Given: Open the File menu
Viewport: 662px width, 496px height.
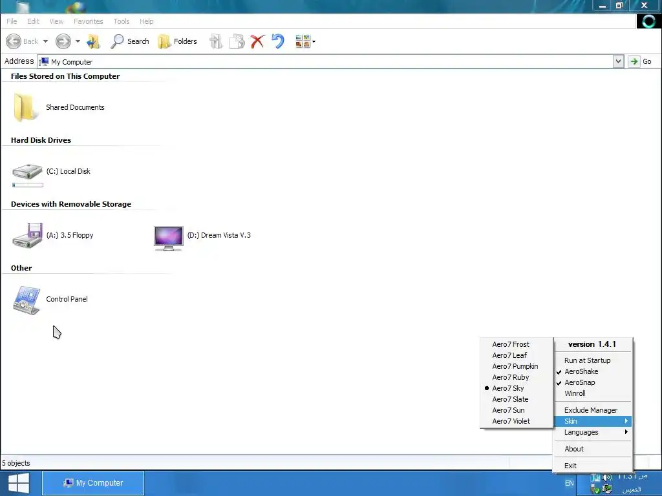Looking at the screenshot, I should pyautogui.click(x=12, y=21).
